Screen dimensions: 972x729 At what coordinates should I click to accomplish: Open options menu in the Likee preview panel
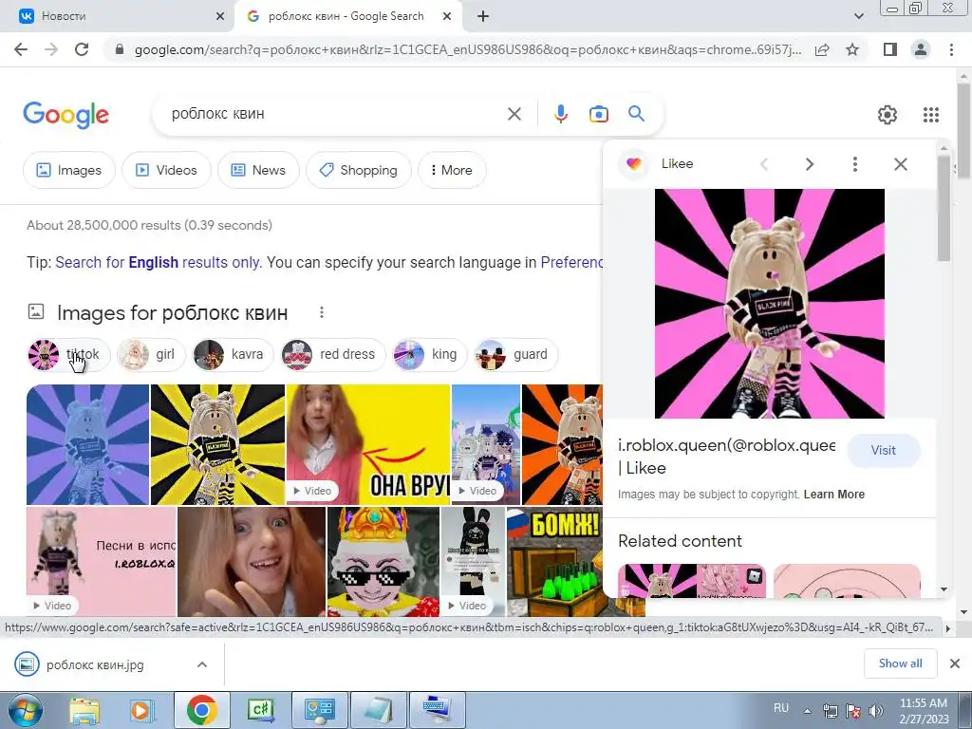[855, 164]
